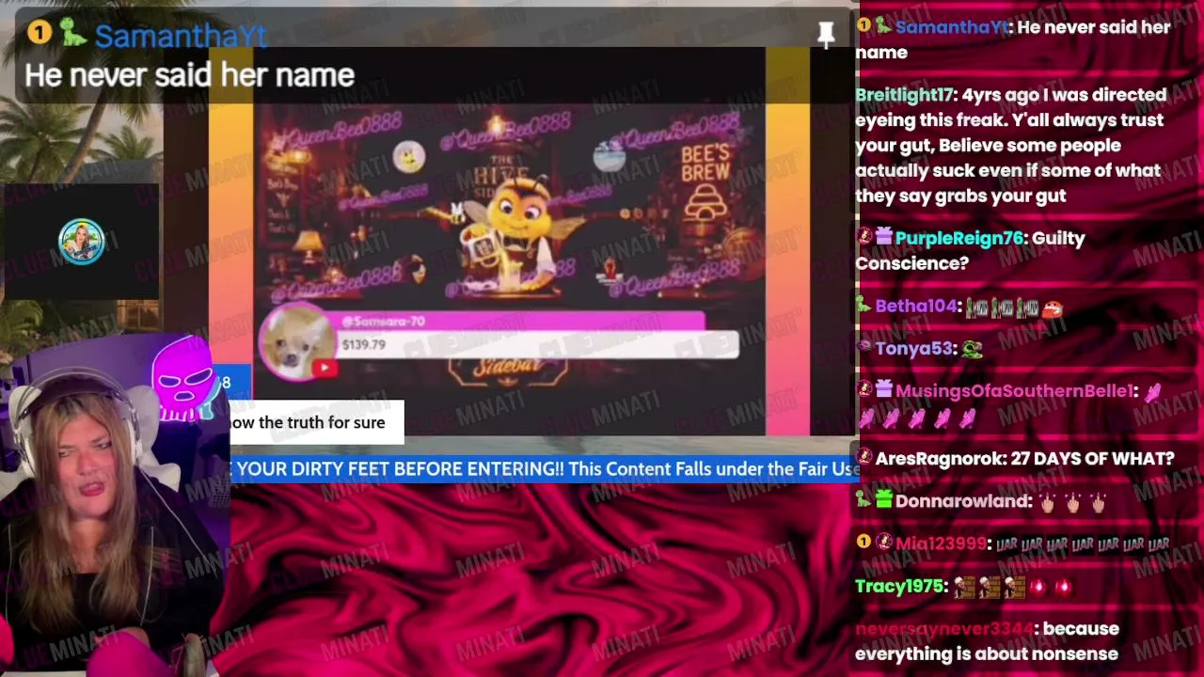Click the gold number 1 badge in the pinned message
The height and width of the screenshot is (677, 1204).
point(39,33)
